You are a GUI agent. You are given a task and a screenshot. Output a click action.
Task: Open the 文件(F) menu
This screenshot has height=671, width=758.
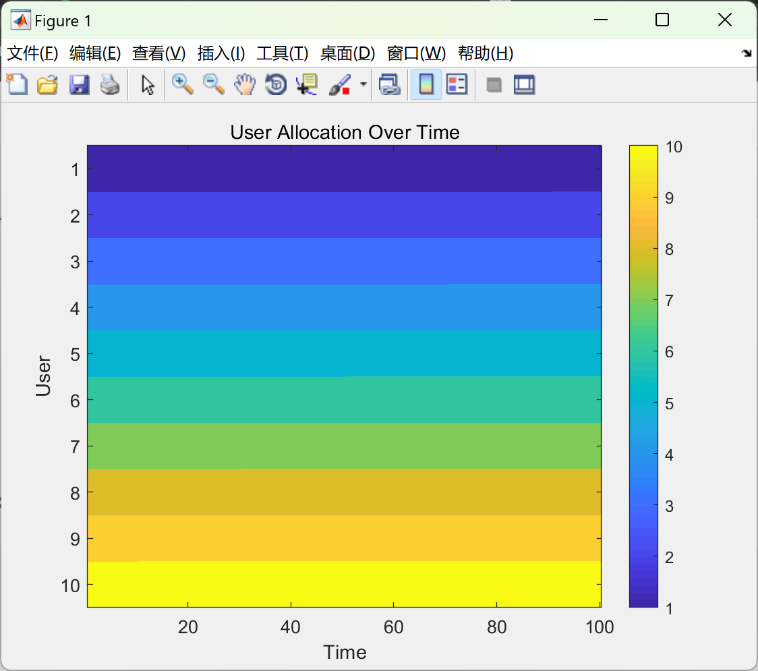[32, 53]
